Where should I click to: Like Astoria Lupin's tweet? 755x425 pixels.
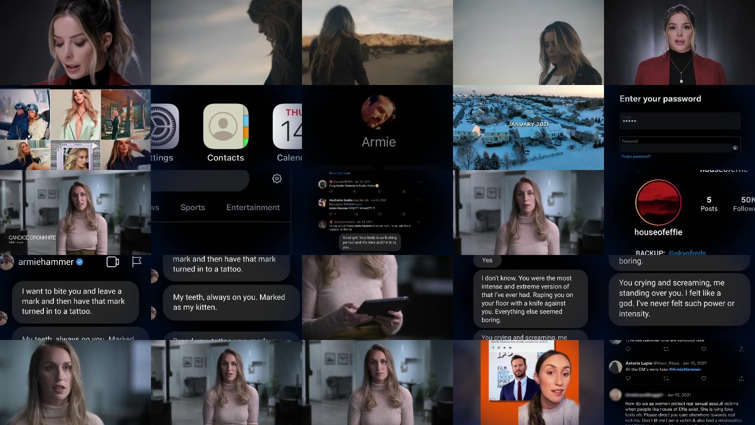(x=704, y=378)
